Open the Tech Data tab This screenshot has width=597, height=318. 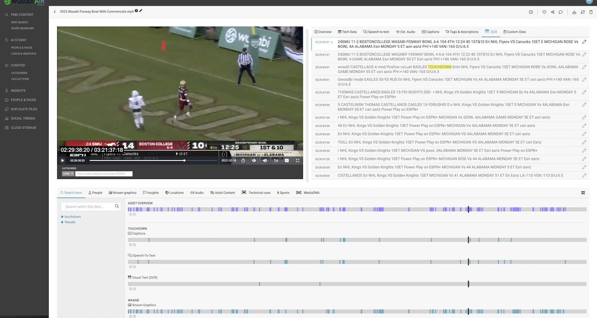pos(347,32)
